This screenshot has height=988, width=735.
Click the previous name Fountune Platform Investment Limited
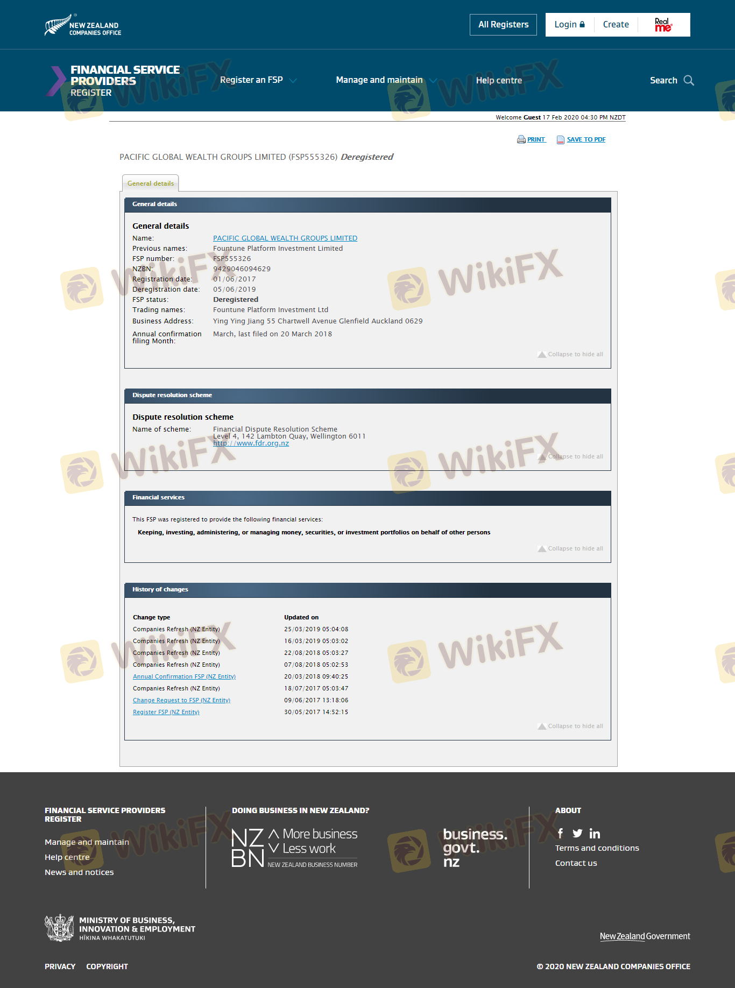pyautogui.click(x=278, y=249)
